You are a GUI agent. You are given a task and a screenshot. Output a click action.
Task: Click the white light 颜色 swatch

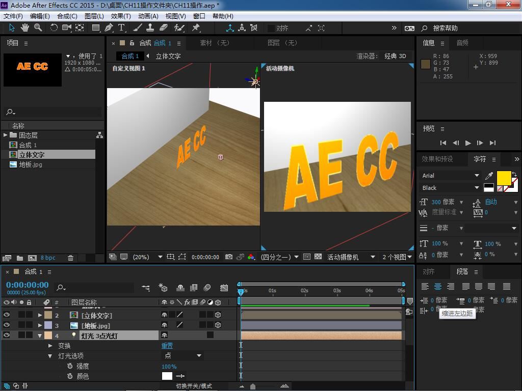[167, 376]
